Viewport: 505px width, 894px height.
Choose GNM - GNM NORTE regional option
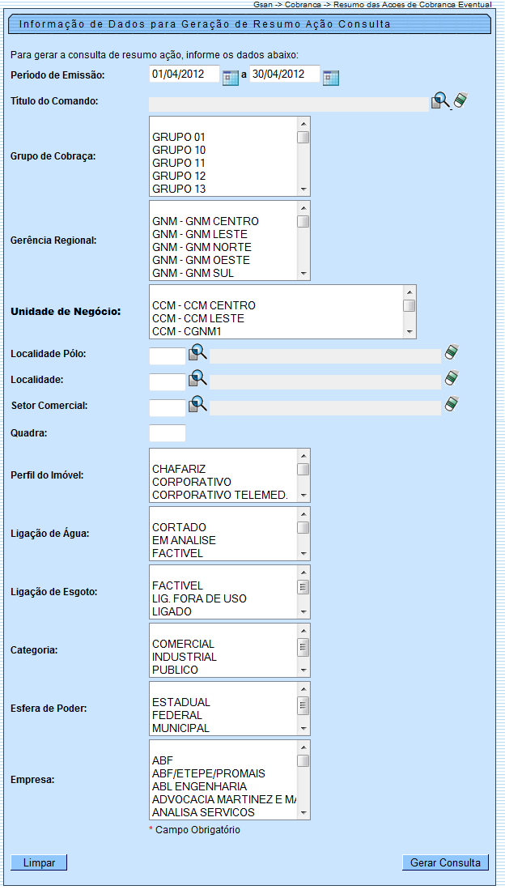(202, 247)
